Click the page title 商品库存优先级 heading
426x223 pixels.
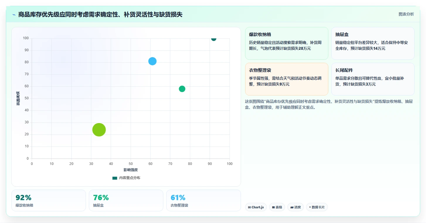tap(100, 14)
